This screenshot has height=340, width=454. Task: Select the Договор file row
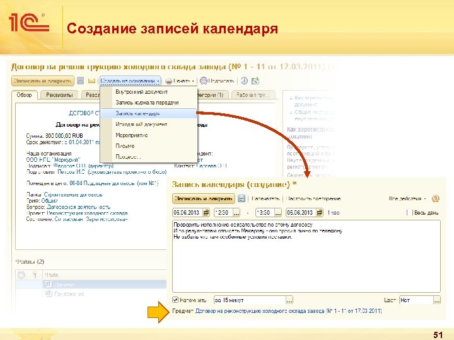coord(91,285)
